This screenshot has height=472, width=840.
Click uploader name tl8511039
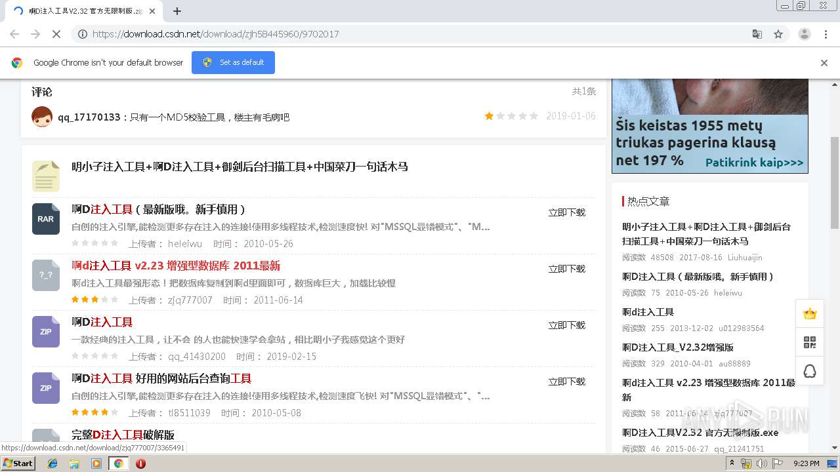pos(189,413)
